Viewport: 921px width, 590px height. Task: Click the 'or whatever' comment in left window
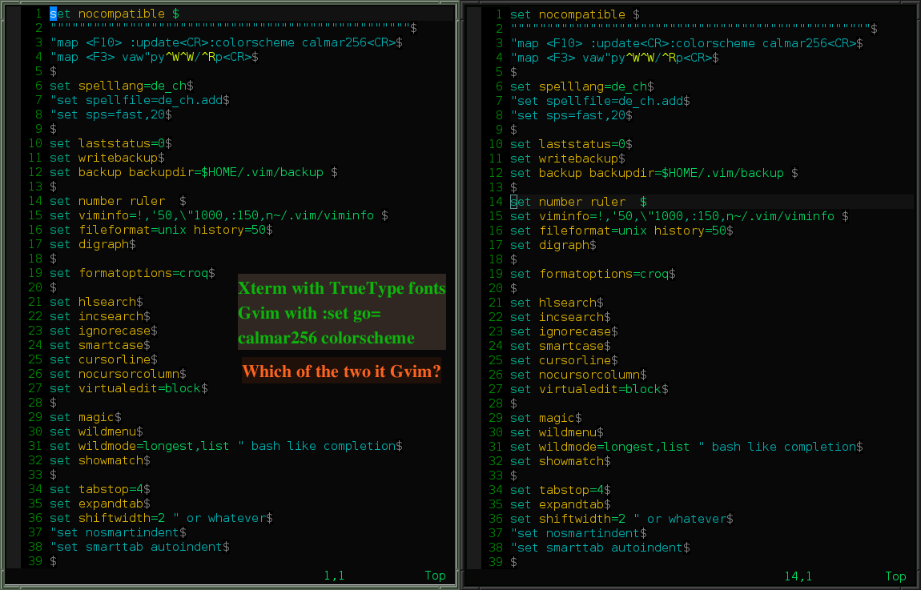(x=219, y=517)
